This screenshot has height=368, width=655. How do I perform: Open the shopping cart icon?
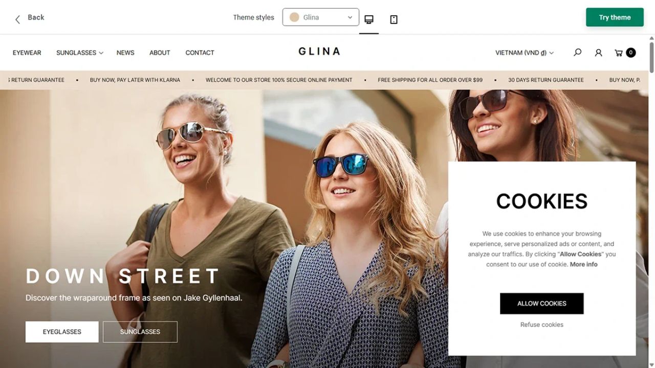pos(619,53)
